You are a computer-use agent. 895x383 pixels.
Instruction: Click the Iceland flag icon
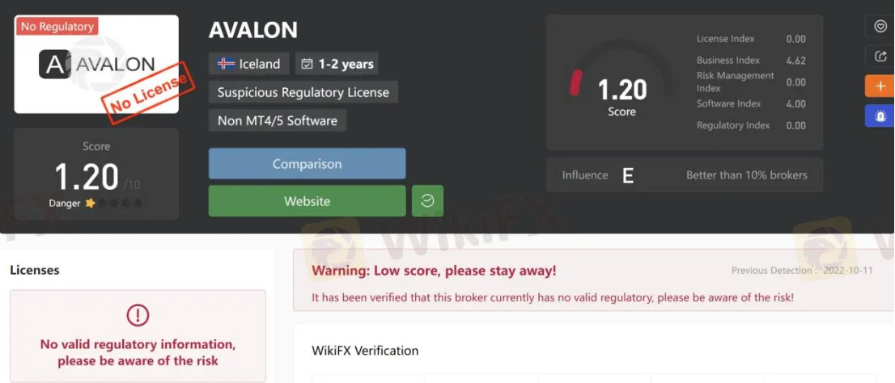pos(226,63)
